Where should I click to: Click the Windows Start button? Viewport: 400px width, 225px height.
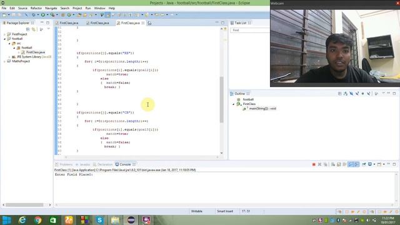coord(6,220)
